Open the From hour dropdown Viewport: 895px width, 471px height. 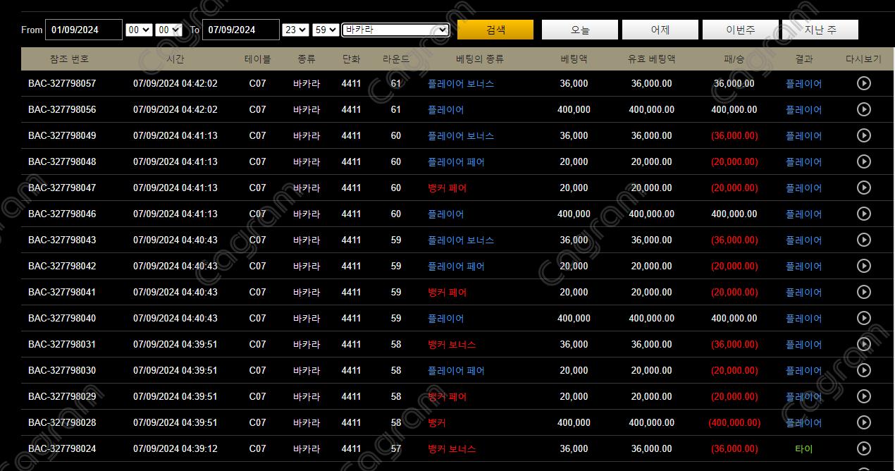pos(138,30)
